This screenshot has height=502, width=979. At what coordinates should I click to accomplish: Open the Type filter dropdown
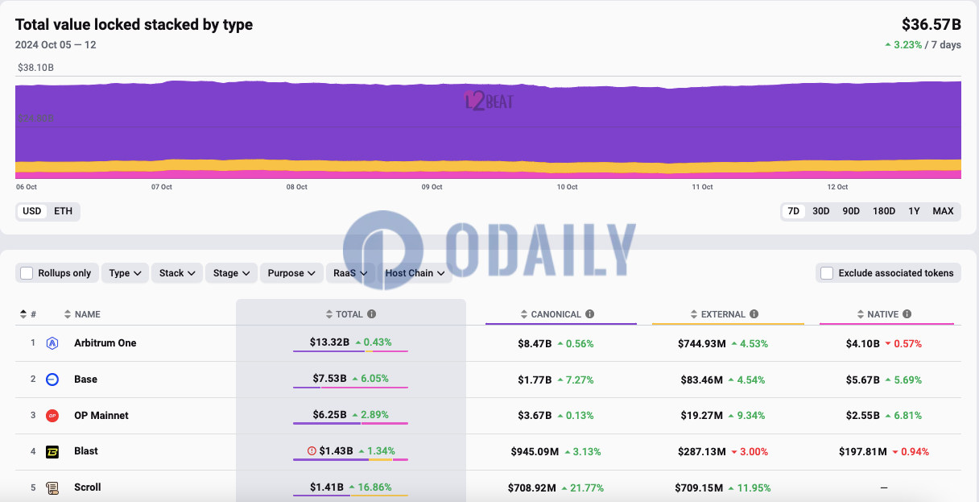point(126,273)
